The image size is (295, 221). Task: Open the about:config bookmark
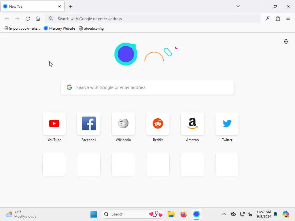click(x=91, y=28)
